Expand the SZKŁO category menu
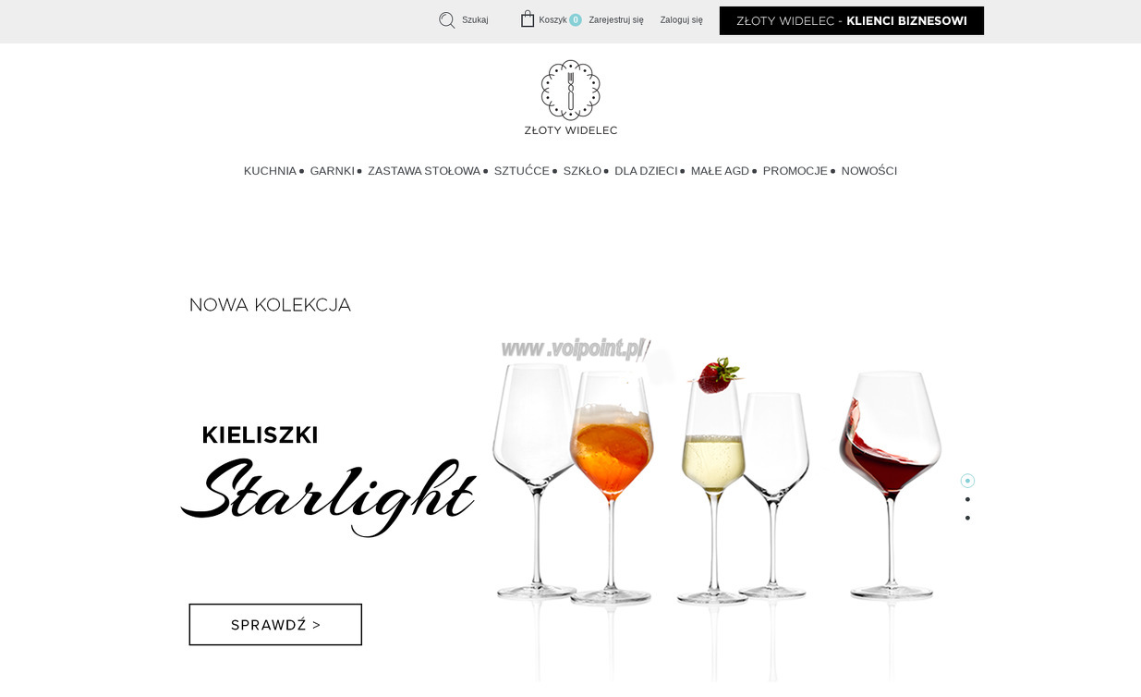The height and width of the screenshot is (697, 1141). [582, 171]
